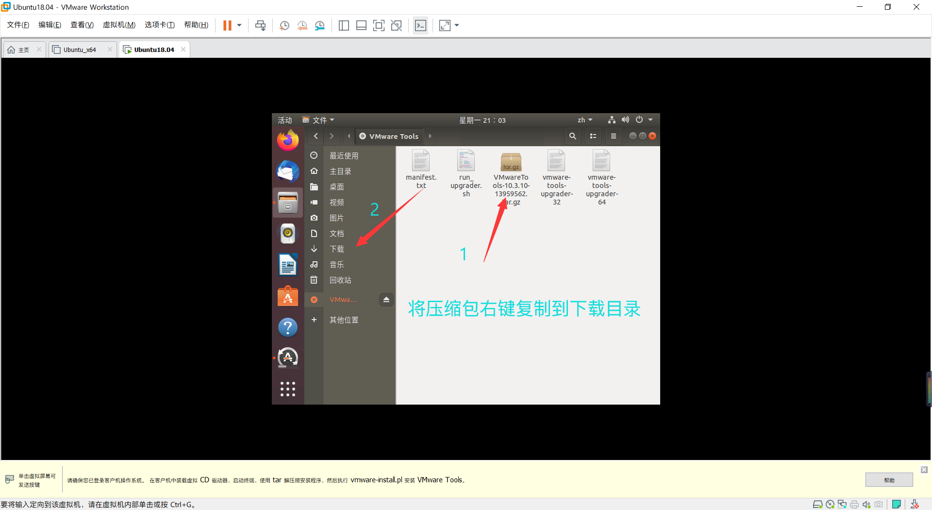Toggle list/grid view in Files
The image size is (932, 510).
point(593,136)
